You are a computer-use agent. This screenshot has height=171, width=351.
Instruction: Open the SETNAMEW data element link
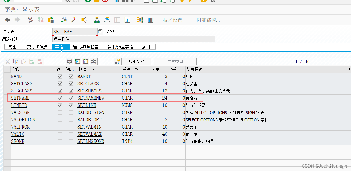91,98
